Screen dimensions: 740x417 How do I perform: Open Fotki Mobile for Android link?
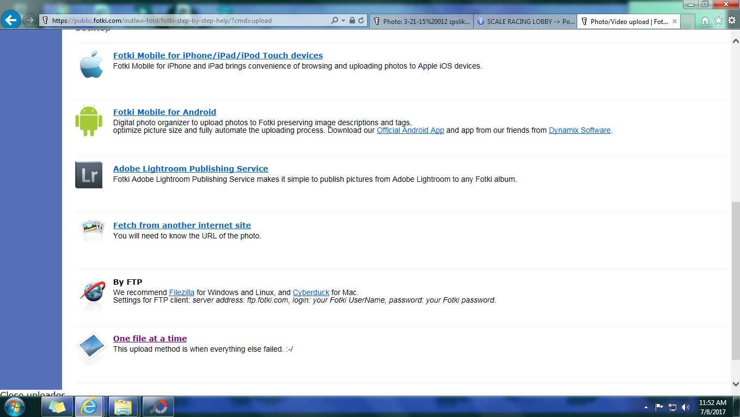click(x=164, y=112)
